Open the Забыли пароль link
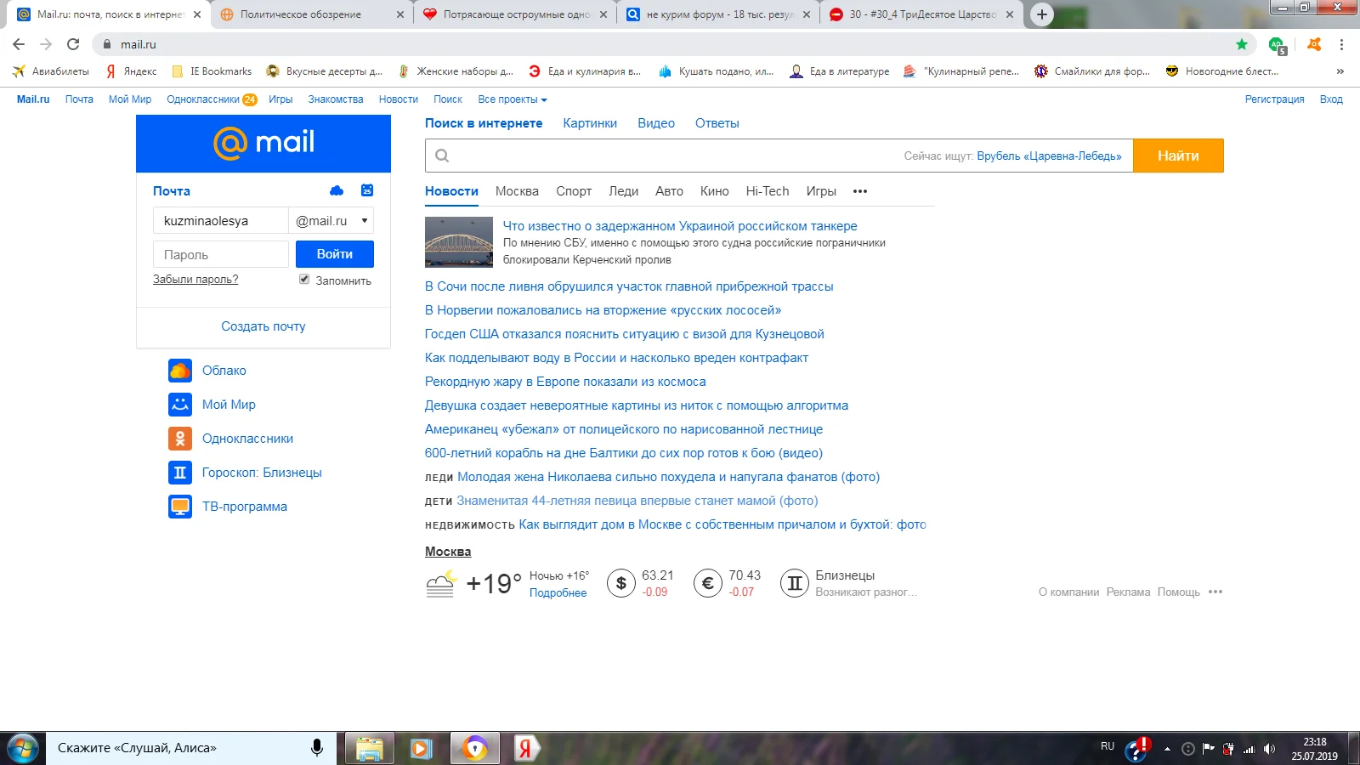The width and height of the screenshot is (1360, 765). (195, 279)
